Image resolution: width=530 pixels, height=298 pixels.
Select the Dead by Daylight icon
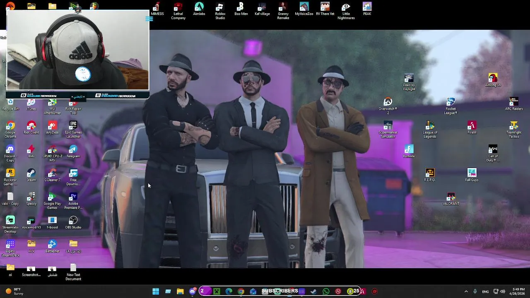point(409,82)
